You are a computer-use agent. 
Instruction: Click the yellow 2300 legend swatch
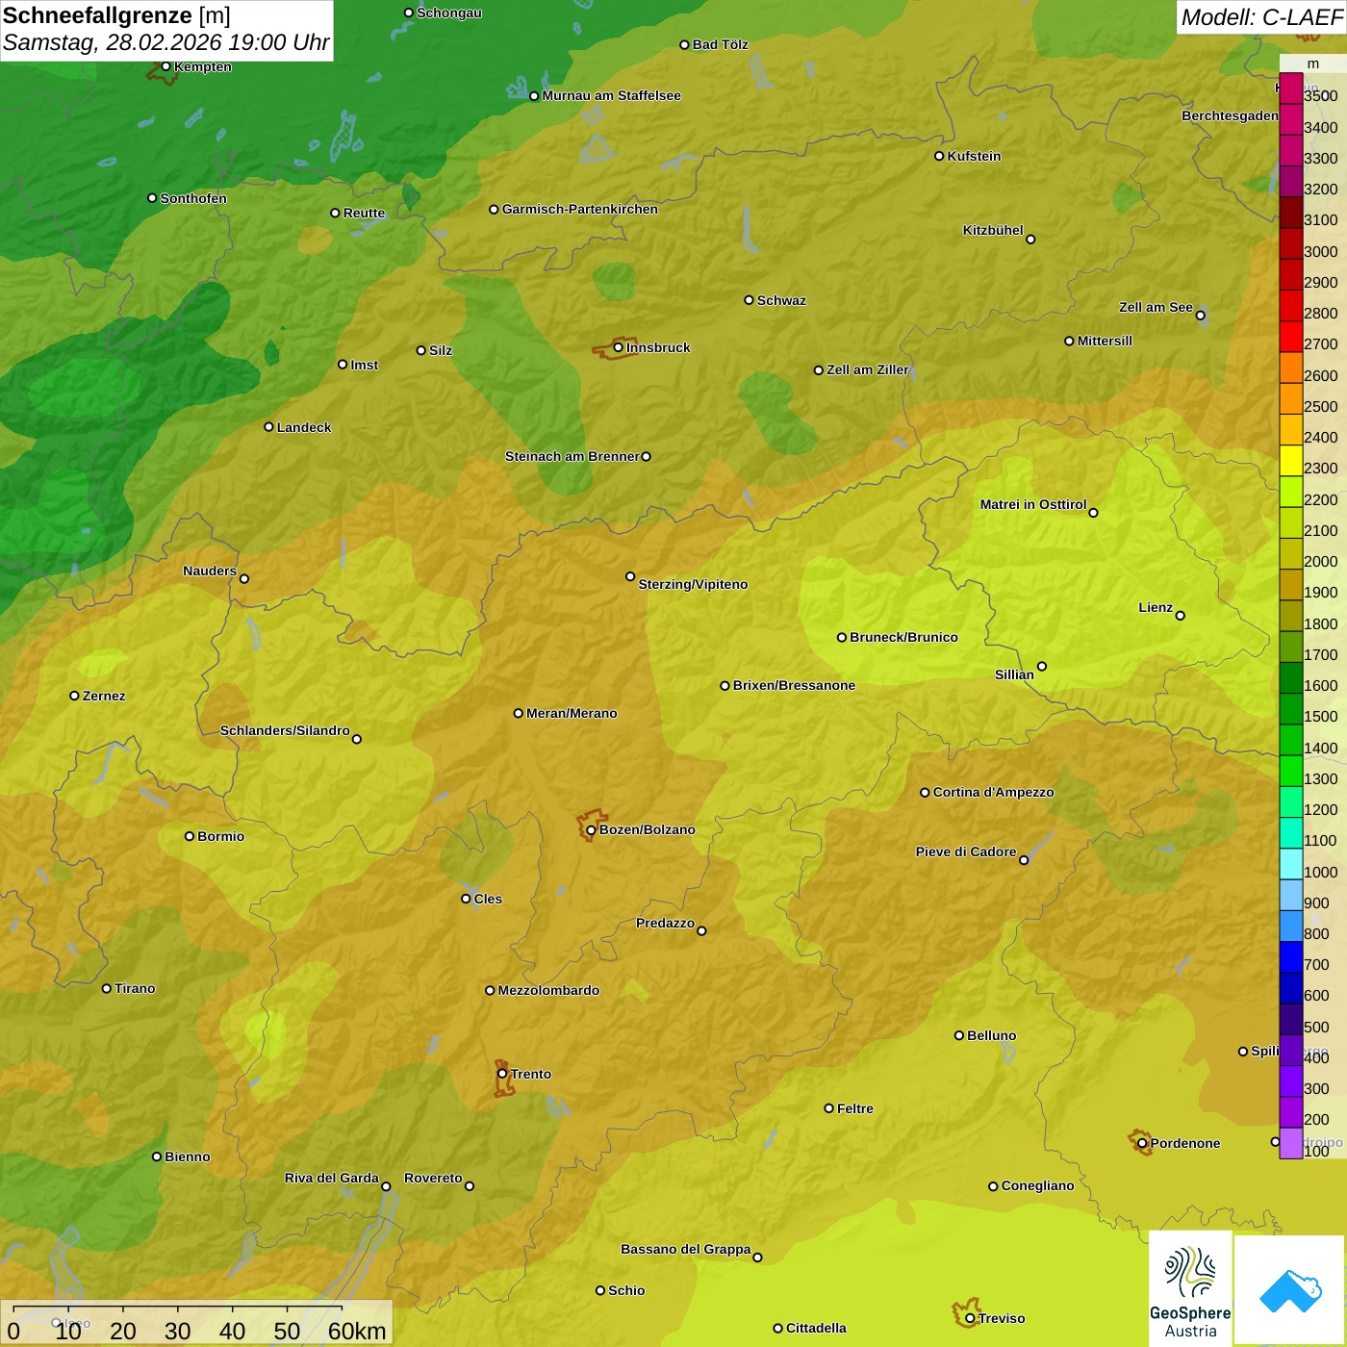point(1290,461)
